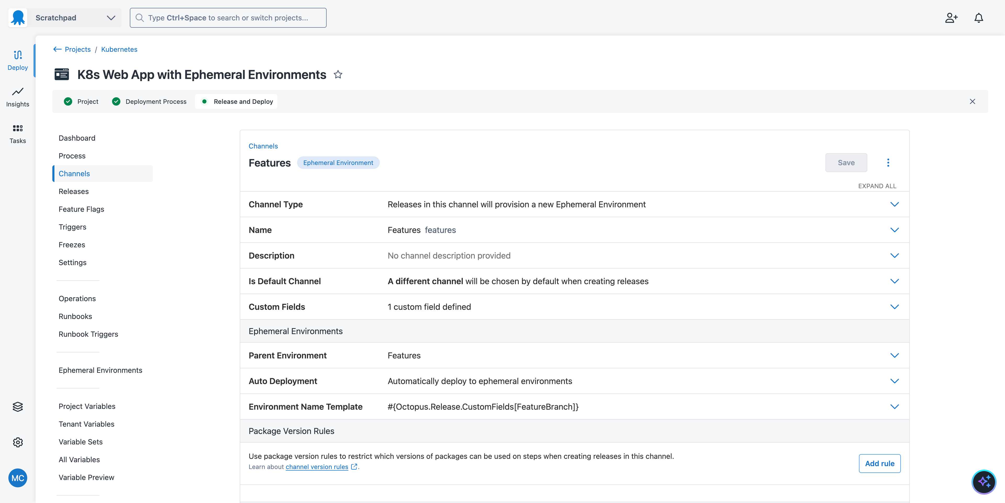
Task: Dismiss the onboarding progress bar
Action: 972,102
